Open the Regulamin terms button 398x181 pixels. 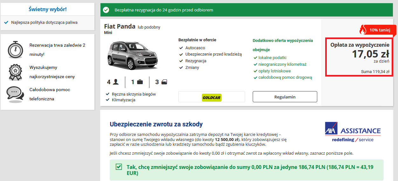(x=285, y=97)
